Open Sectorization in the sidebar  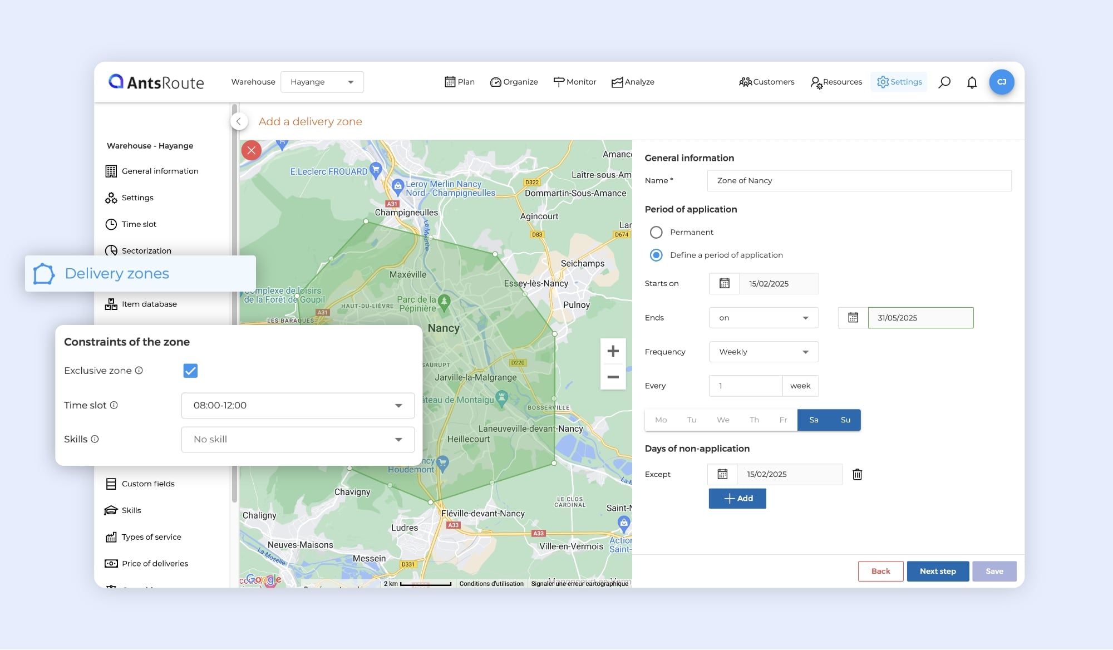pyautogui.click(x=146, y=250)
